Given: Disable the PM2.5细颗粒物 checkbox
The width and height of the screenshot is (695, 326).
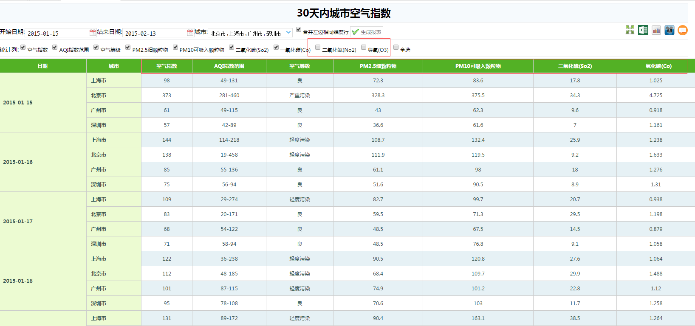Looking at the screenshot, I should [x=128, y=48].
